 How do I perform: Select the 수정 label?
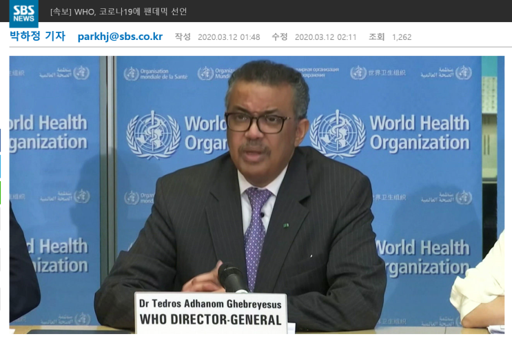(280, 37)
